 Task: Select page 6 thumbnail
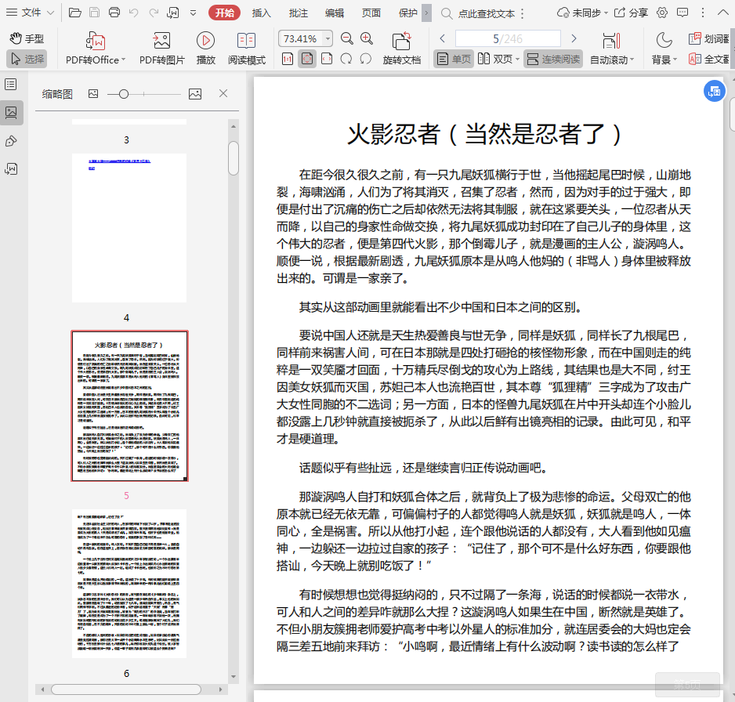129,583
